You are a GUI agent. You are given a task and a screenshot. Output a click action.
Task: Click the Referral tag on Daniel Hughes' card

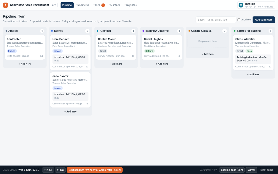[149, 51]
